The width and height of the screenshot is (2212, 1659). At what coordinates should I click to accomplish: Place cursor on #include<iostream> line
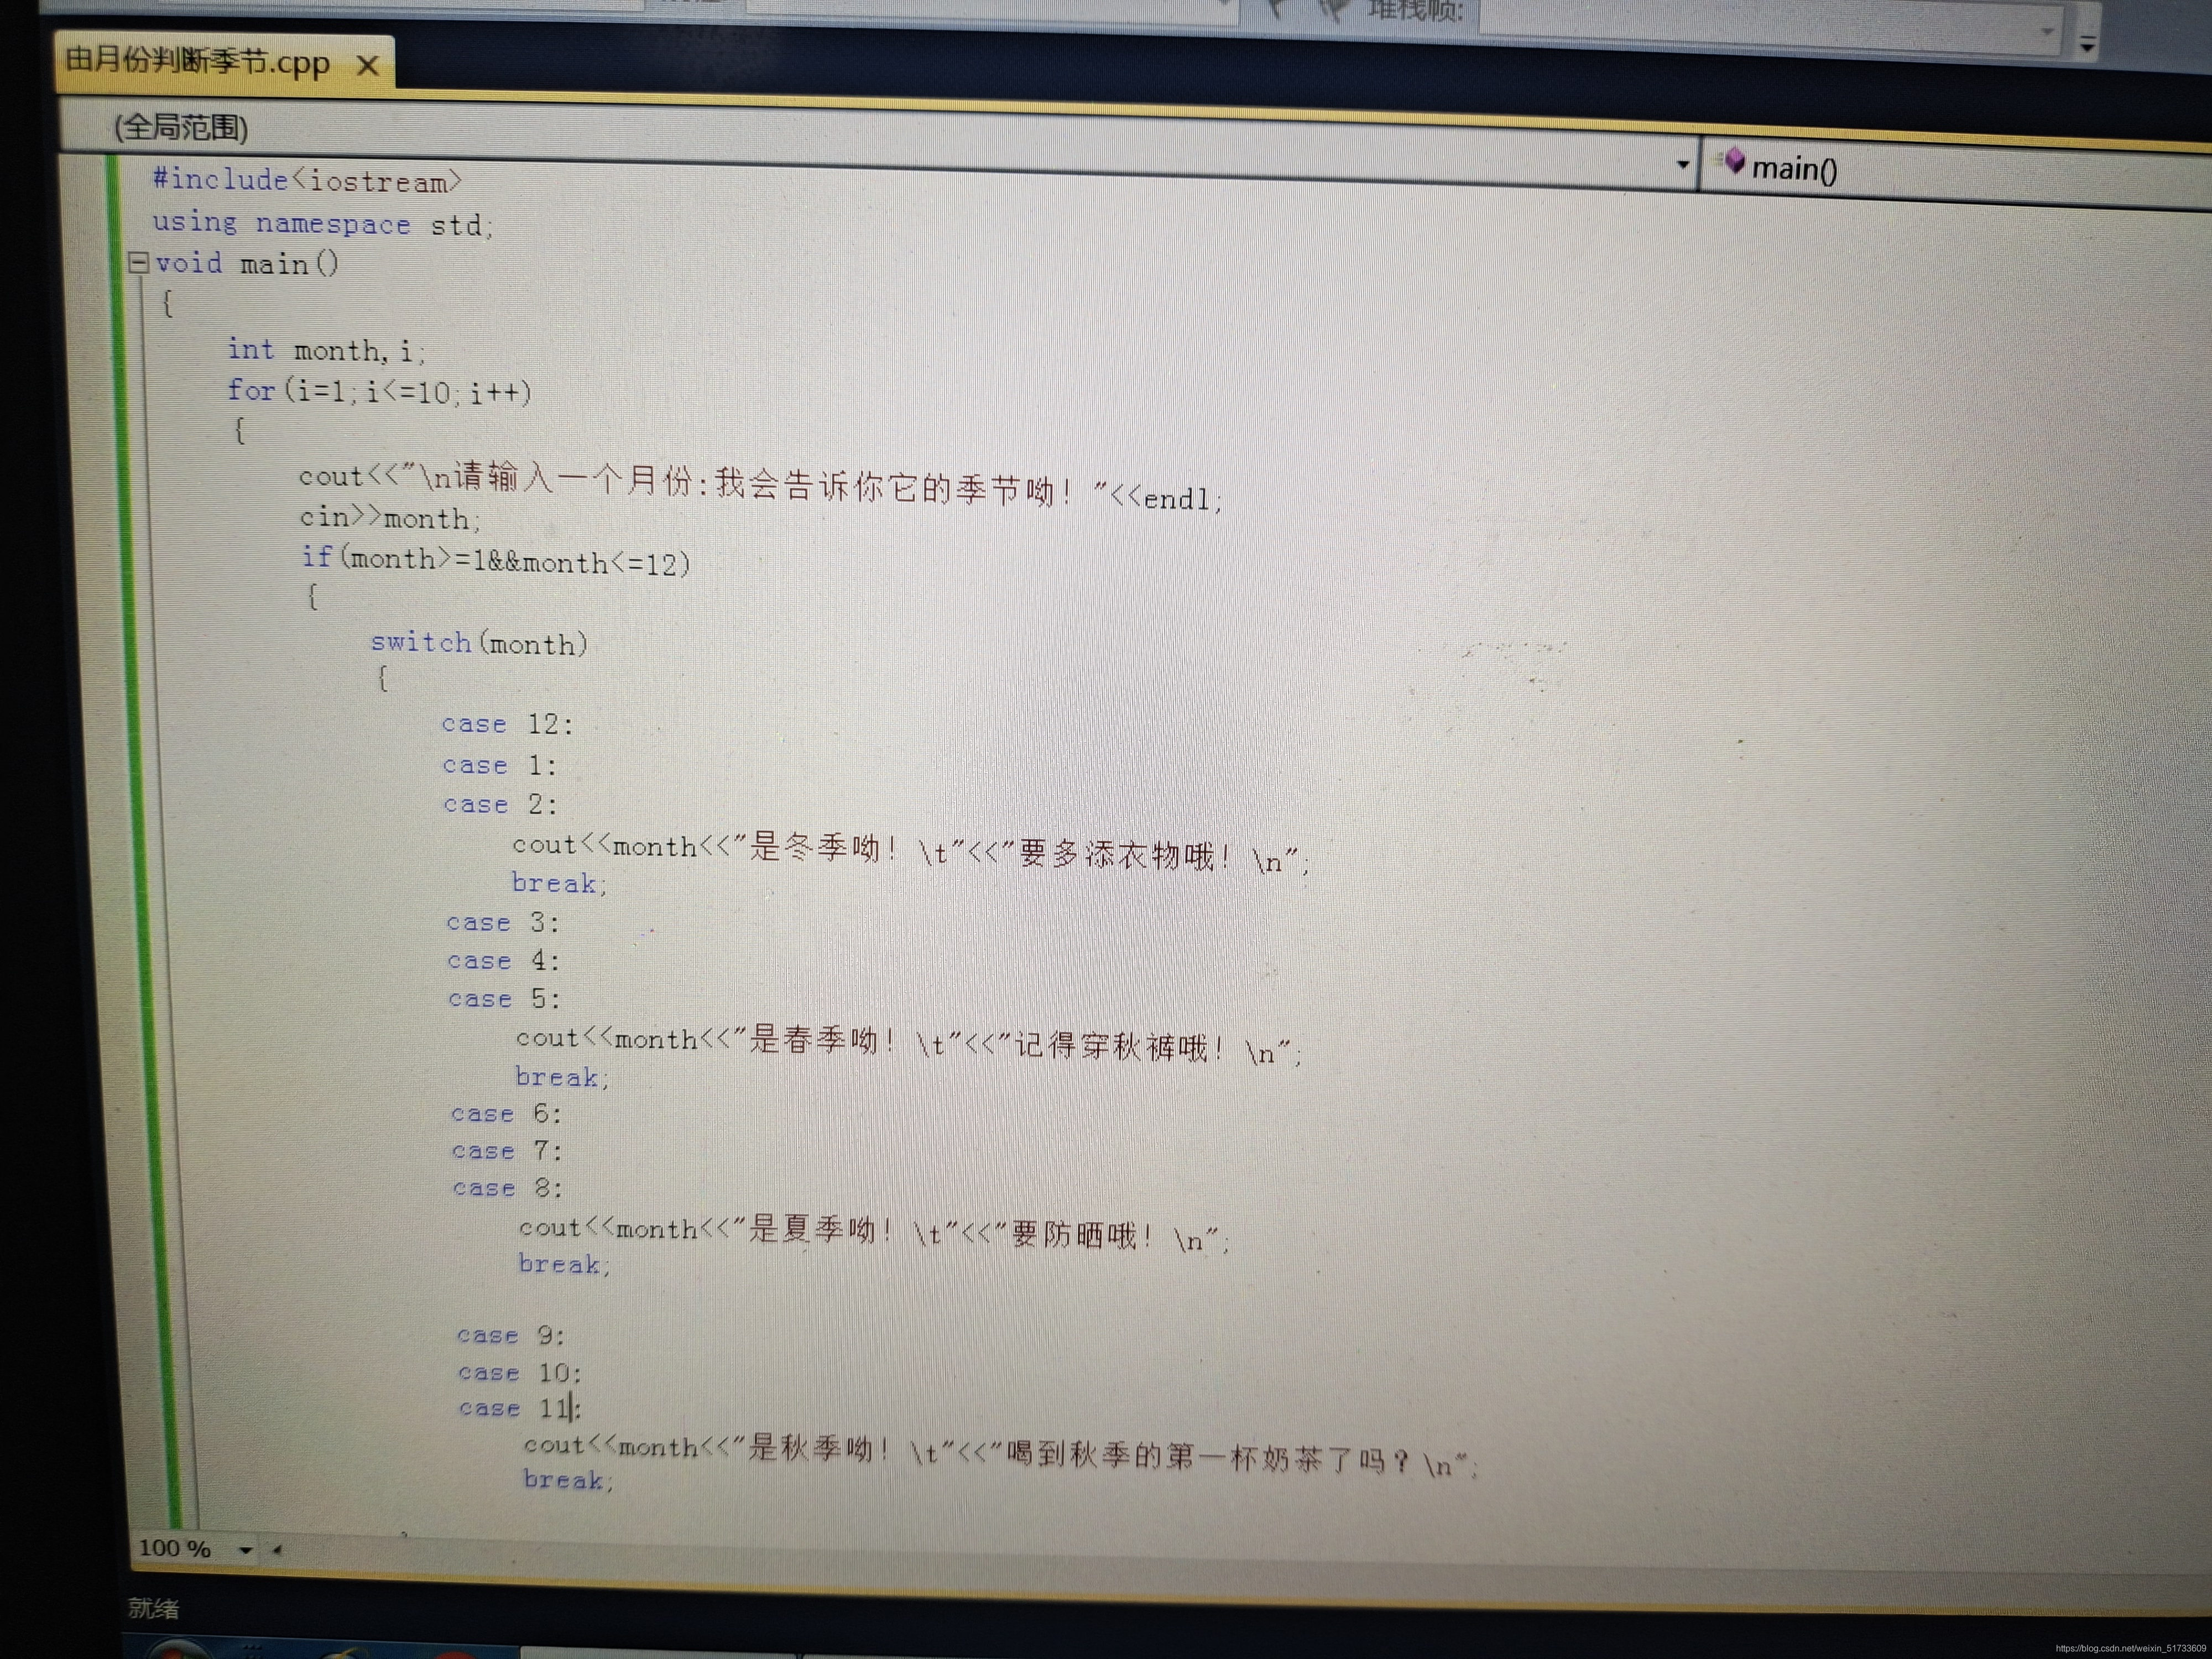(307, 181)
